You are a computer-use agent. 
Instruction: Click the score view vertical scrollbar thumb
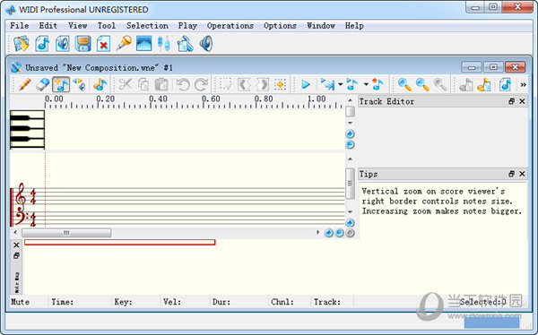(350, 184)
